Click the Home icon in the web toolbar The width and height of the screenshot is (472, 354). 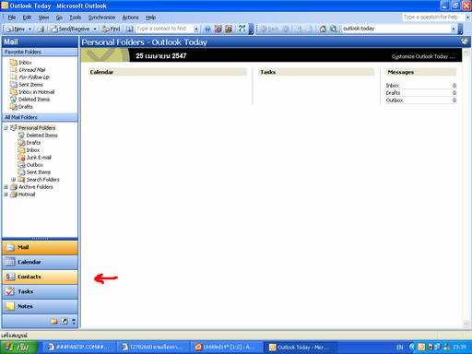323,29
